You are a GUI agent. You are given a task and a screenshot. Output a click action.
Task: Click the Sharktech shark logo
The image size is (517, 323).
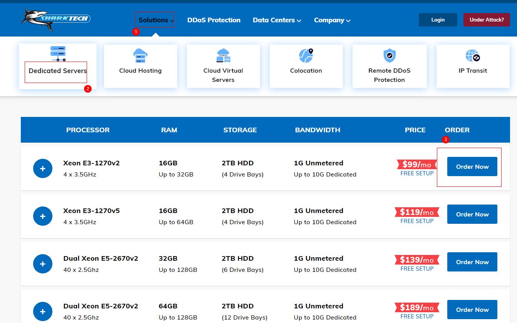[x=56, y=19]
